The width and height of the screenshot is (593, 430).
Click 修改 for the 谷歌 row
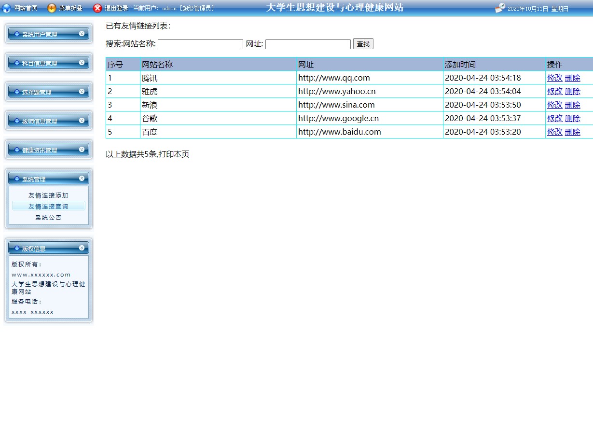point(555,118)
